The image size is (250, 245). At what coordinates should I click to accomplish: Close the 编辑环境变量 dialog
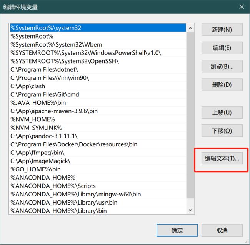click(242, 7)
